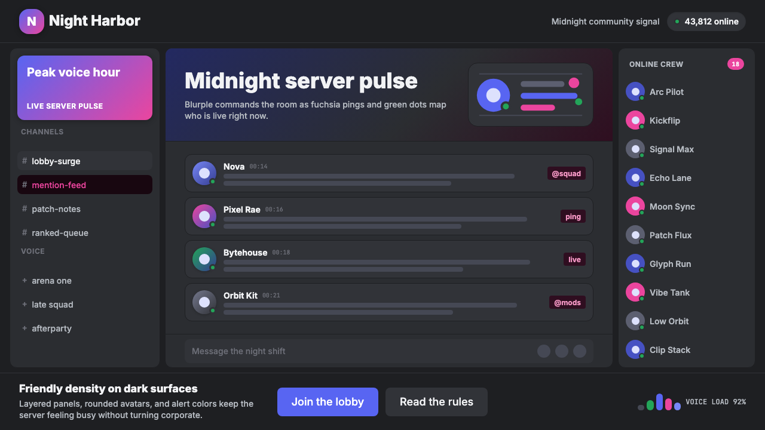Click the Online Crew 18 count badge
This screenshot has width=765, height=430.
click(736, 64)
